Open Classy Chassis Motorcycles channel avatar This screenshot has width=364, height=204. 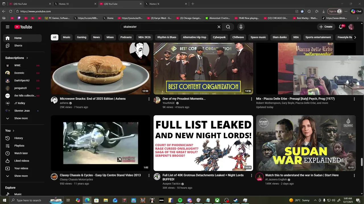(x=54, y=177)
